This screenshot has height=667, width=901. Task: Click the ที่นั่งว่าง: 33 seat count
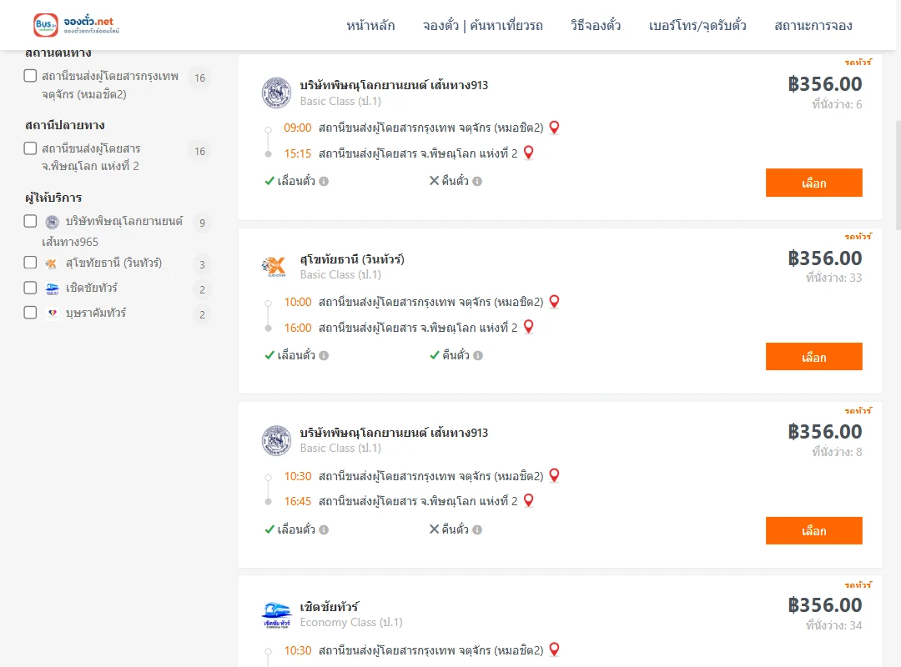(x=833, y=278)
